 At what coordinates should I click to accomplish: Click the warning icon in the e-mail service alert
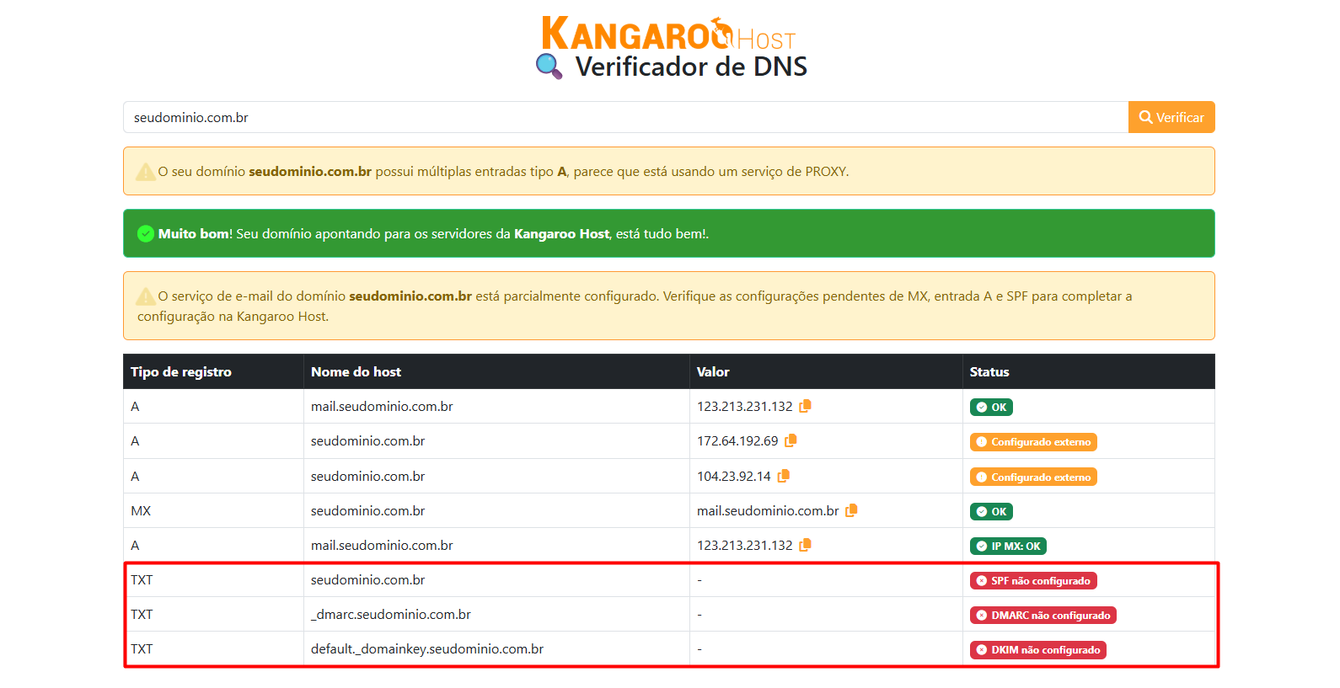(145, 296)
